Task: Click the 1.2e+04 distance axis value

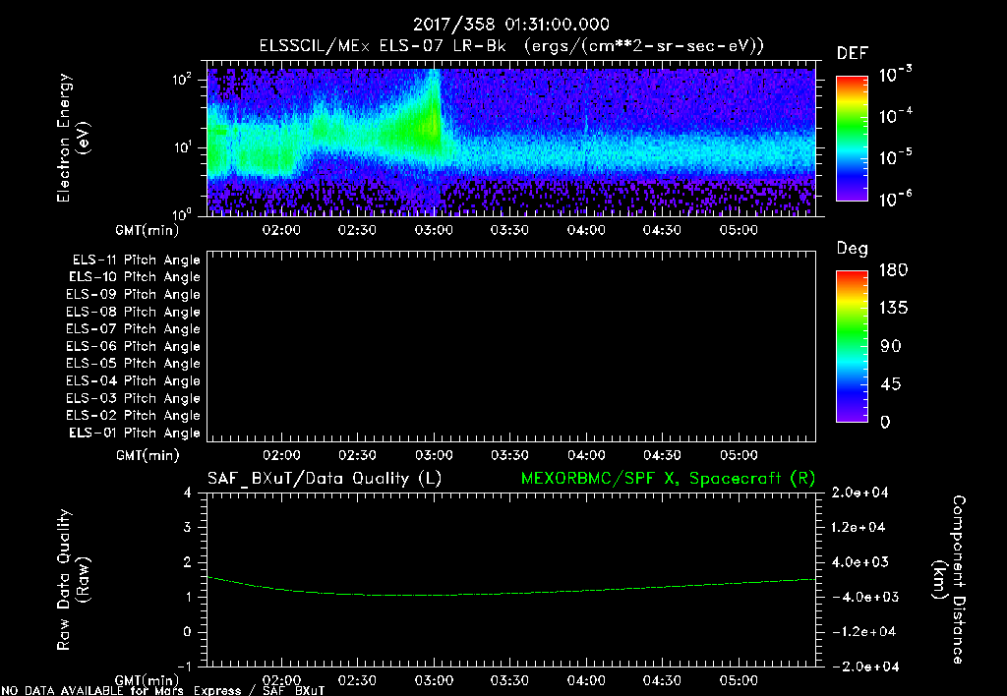Action: coord(859,528)
